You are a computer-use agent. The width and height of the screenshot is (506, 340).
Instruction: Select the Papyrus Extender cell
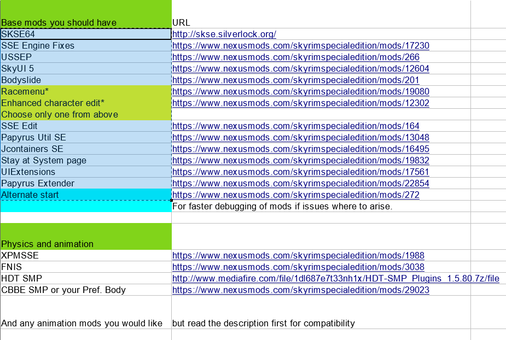tap(86, 184)
